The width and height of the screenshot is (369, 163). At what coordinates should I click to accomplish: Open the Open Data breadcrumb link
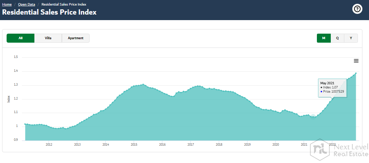click(x=27, y=5)
